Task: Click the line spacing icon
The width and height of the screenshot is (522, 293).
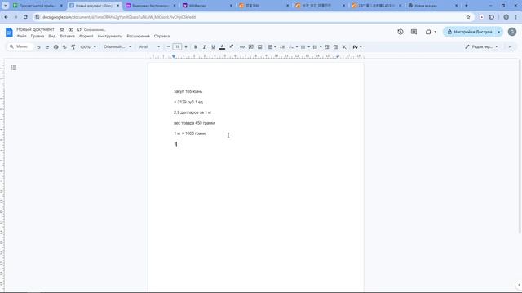Action: click(x=282, y=47)
